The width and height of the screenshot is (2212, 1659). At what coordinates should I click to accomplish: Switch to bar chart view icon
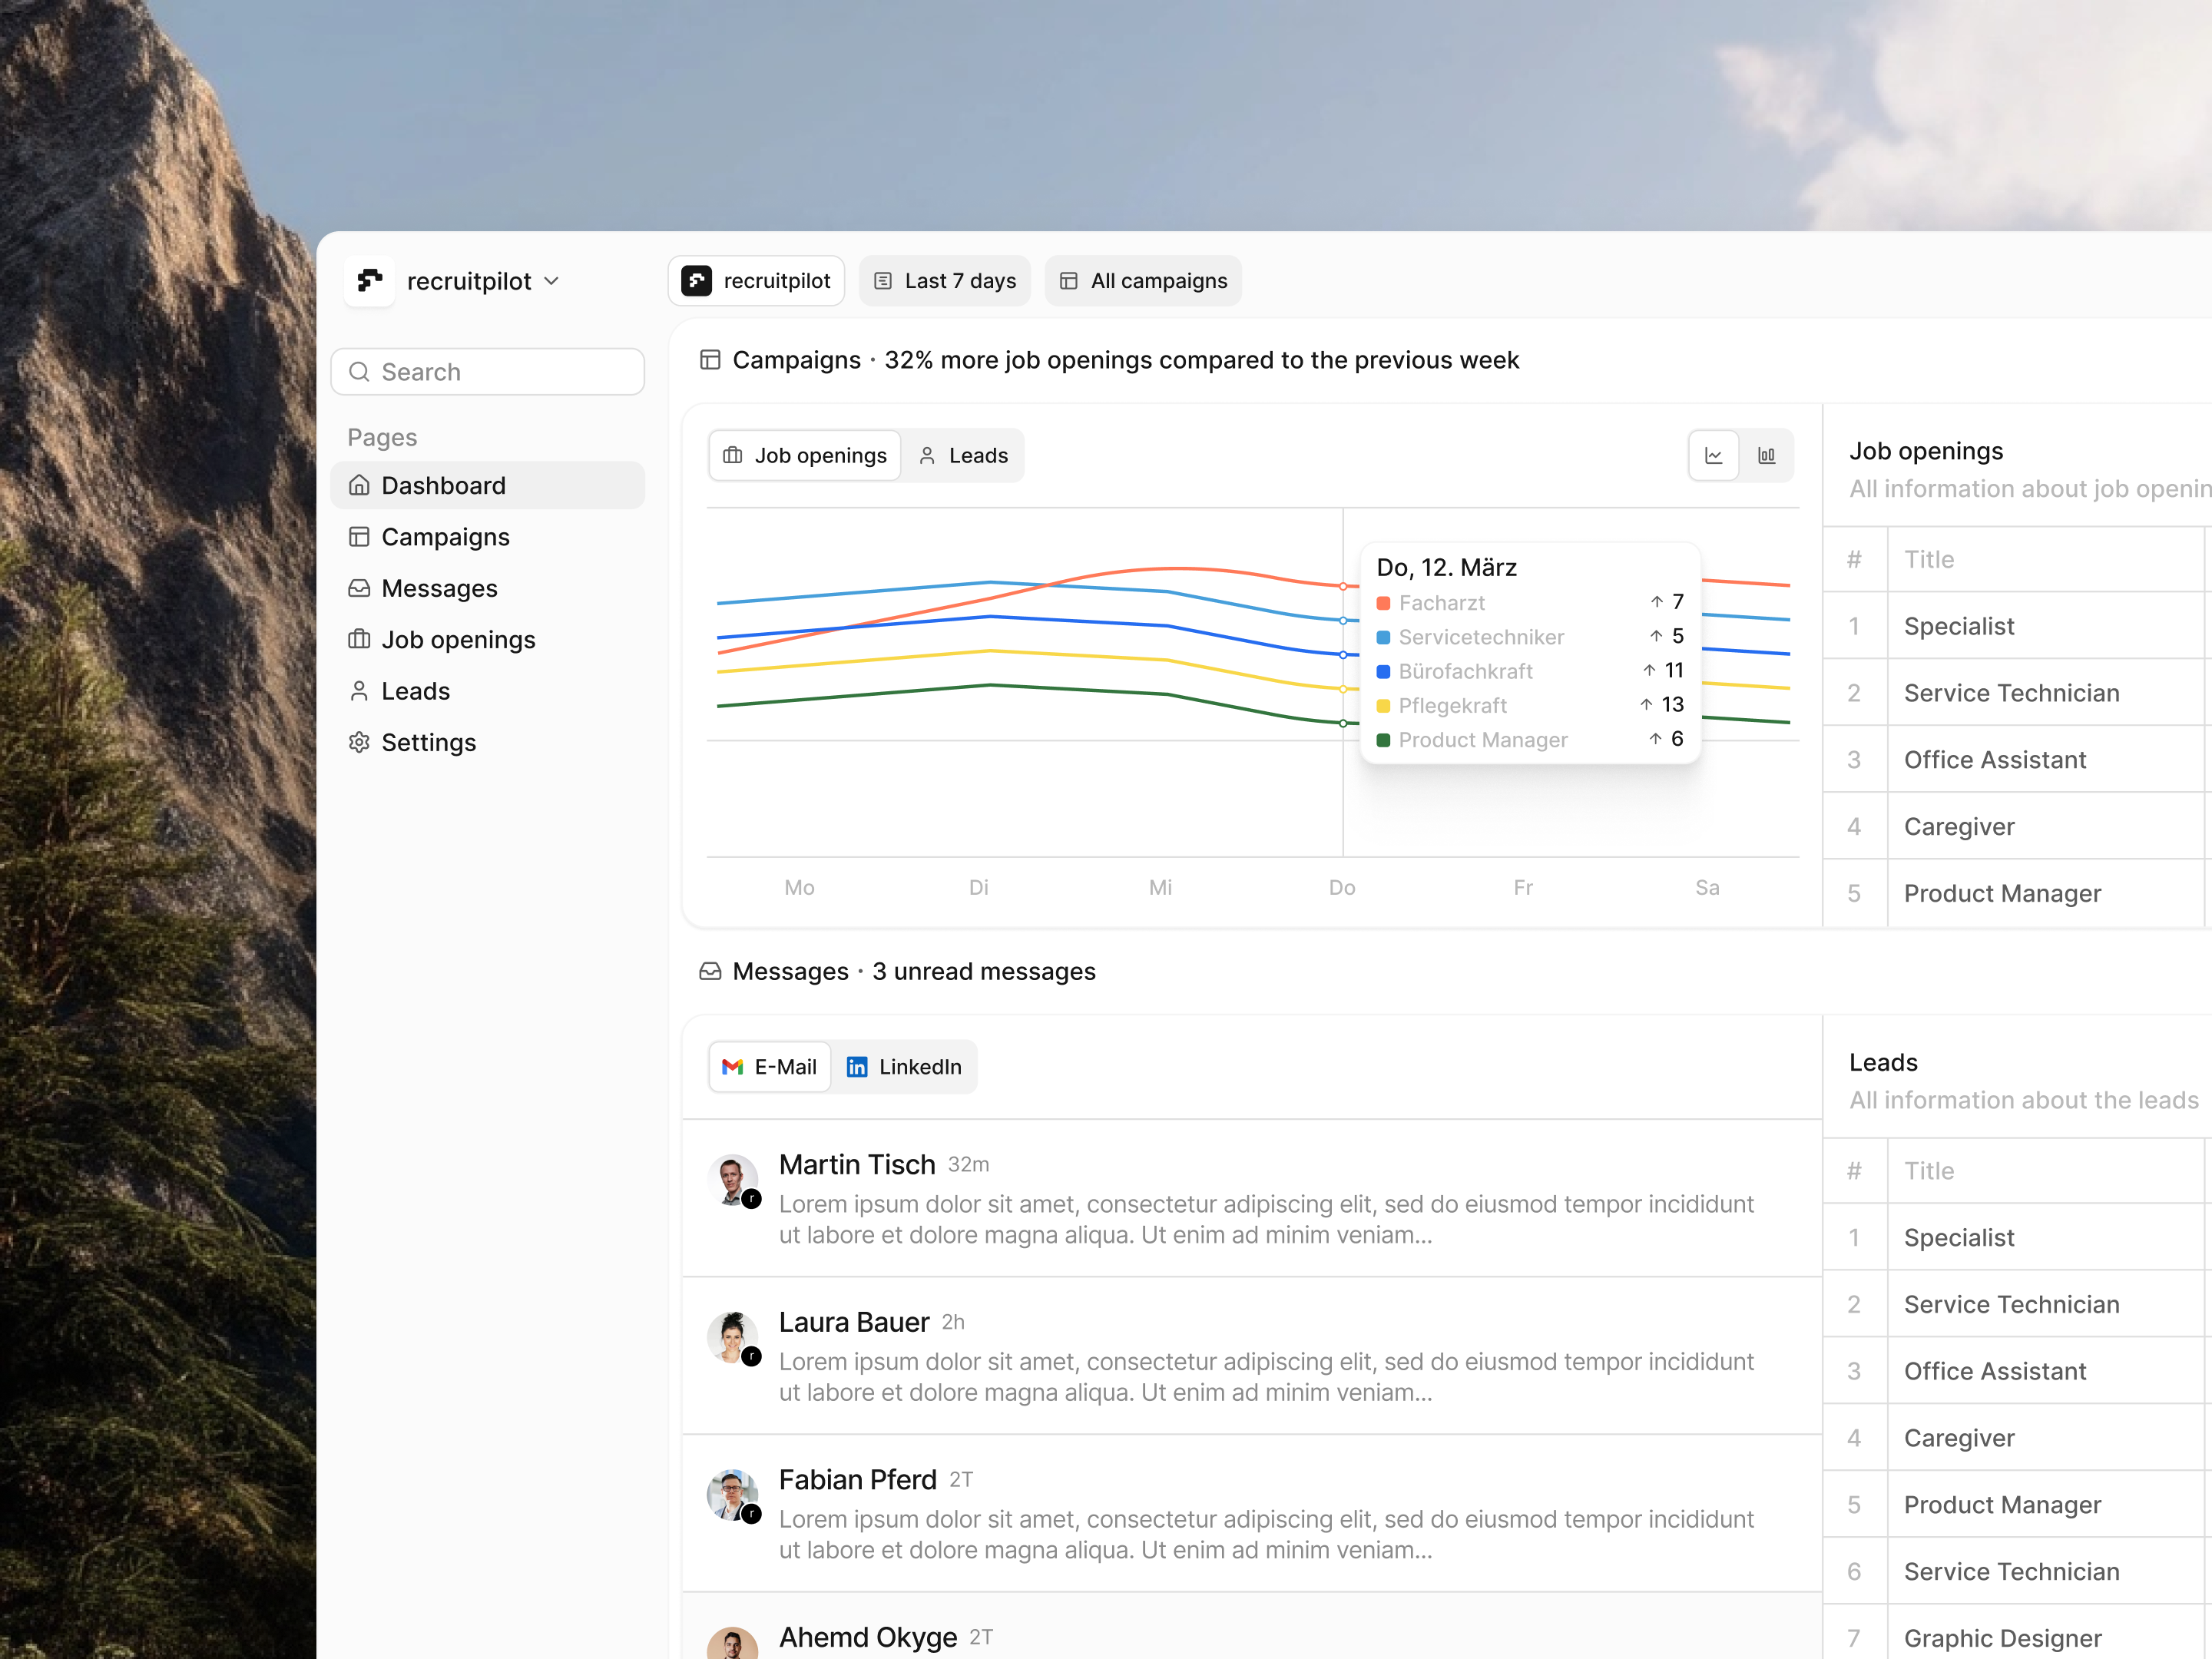tap(1766, 456)
